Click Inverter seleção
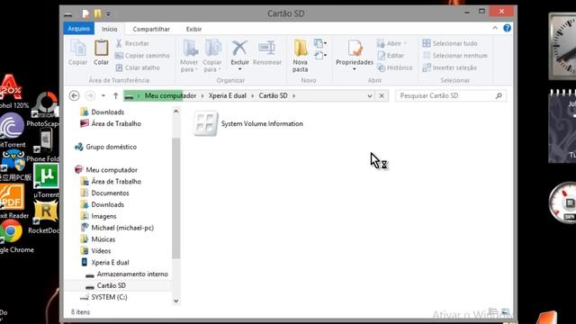 (x=450, y=67)
